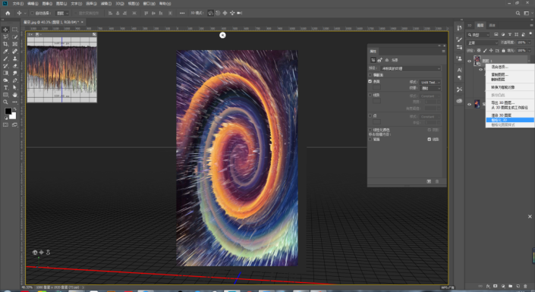Select the Crop tool
Screen dimensions: 535x292
[5, 44]
